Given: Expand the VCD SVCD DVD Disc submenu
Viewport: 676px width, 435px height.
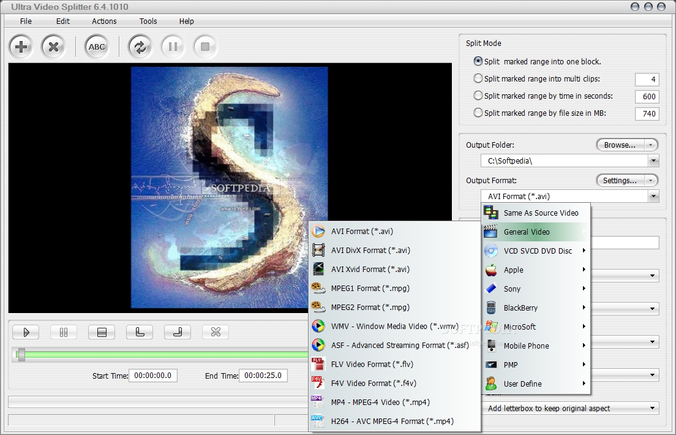Looking at the screenshot, I should coord(536,251).
